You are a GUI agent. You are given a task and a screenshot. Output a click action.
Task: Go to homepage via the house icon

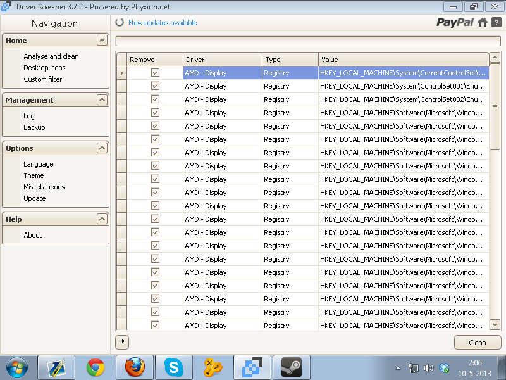[483, 22]
